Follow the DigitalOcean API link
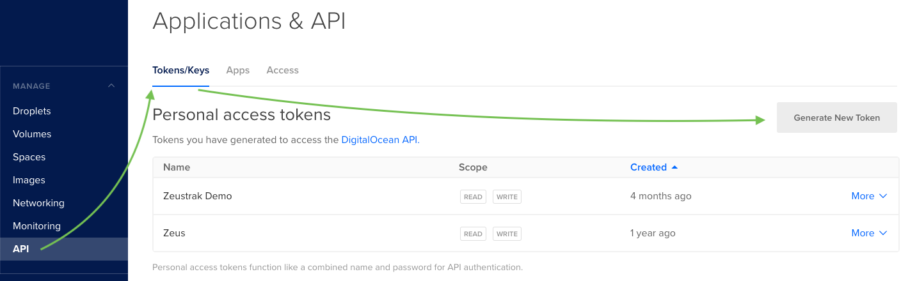Viewport: 917px width, 281px height. [x=379, y=139]
